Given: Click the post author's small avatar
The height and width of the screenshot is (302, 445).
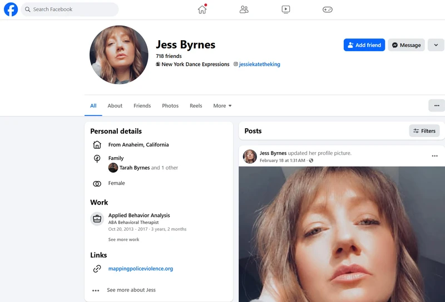Looking at the screenshot, I should (x=250, y=157).
